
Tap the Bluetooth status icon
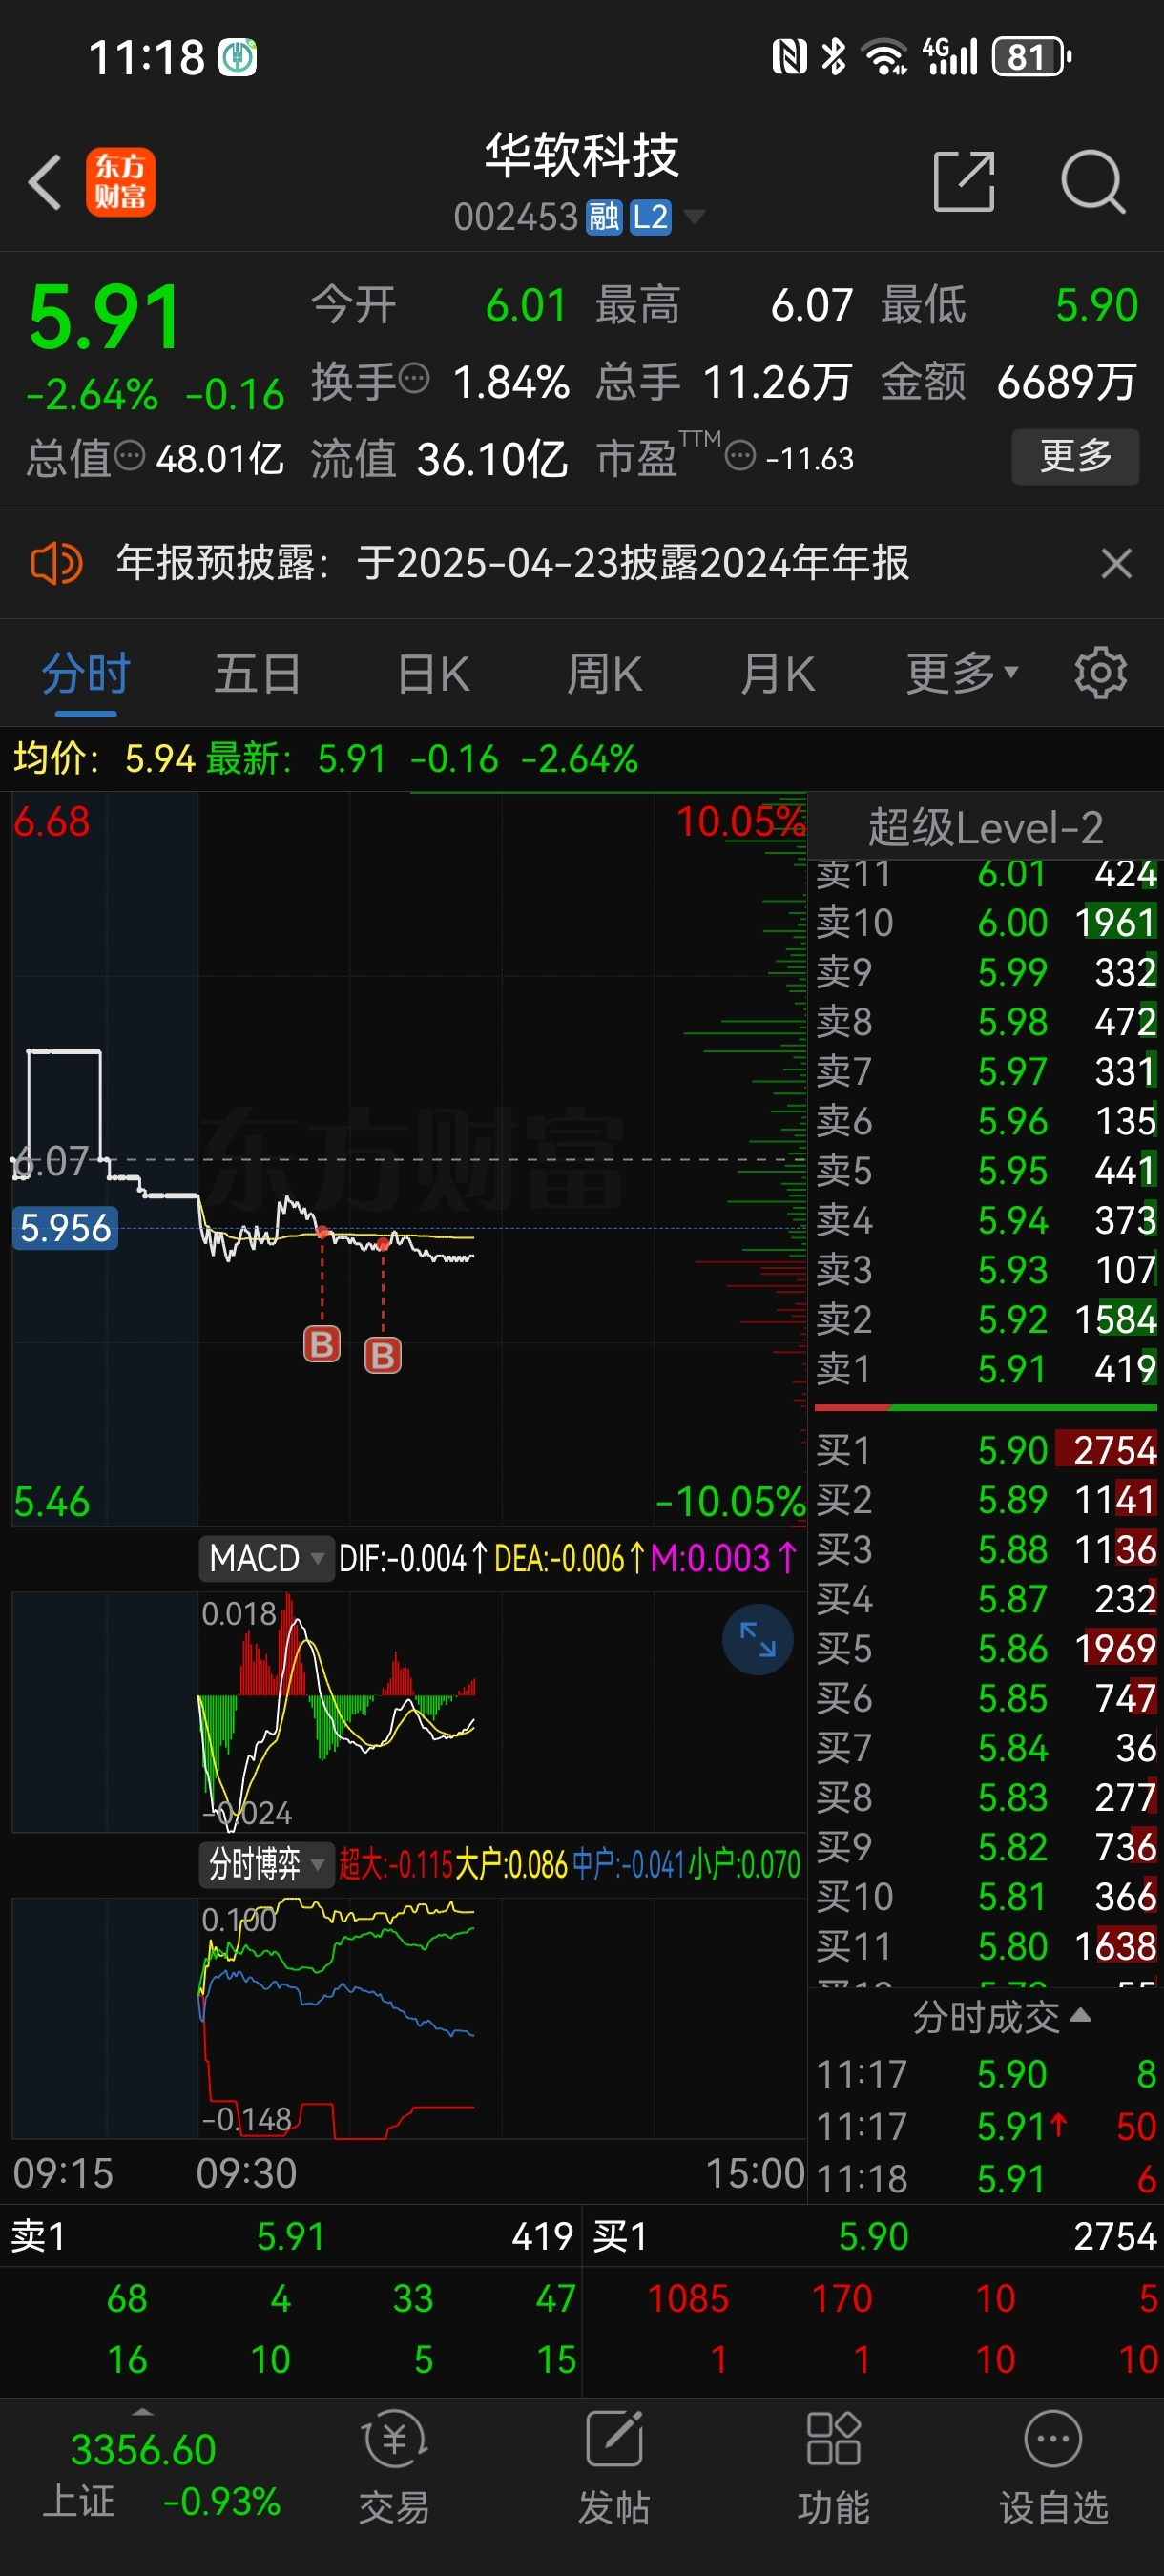pos(833,57)
